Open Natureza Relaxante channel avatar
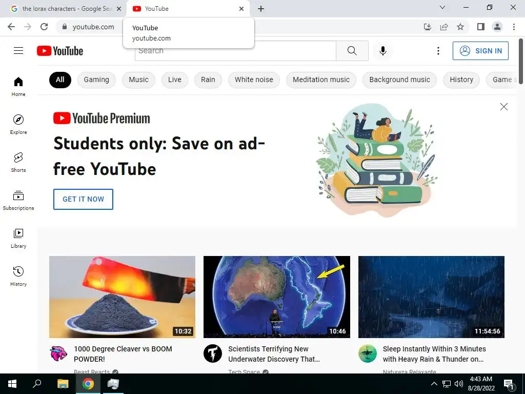525x394 pixels. point(367,353)
